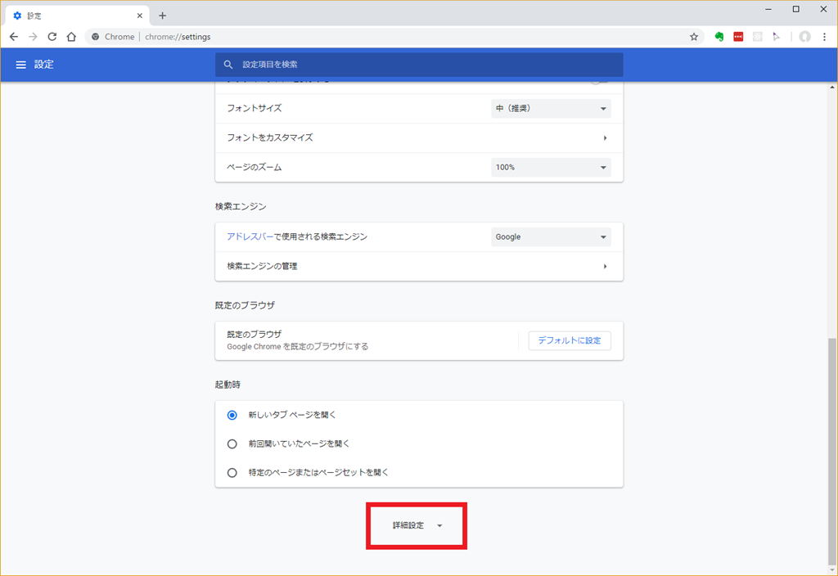Click the 既定のブラウザ section heading

pyautogui.click(x=245, y=306)
